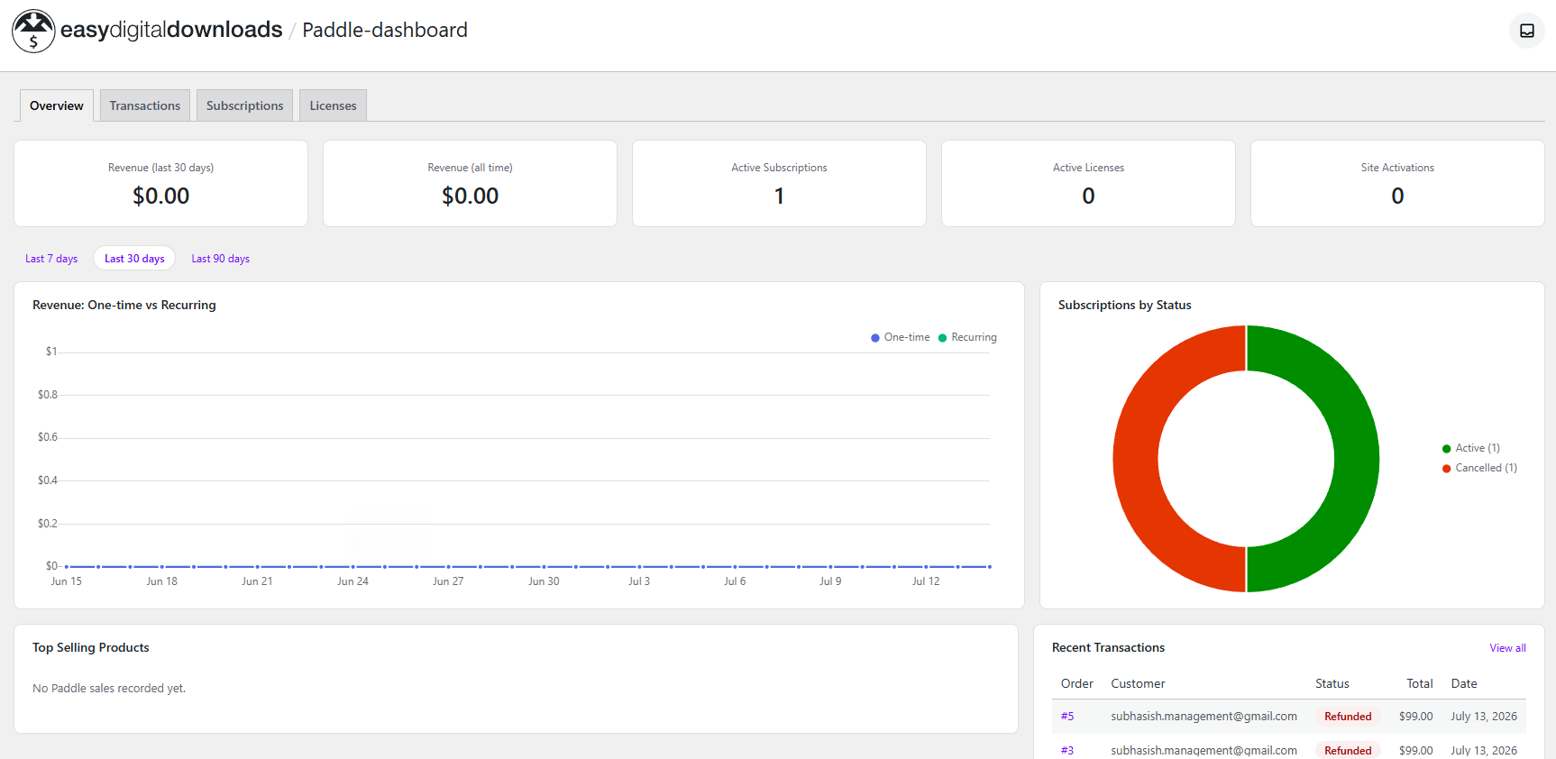Open the inbox notifications icon

coord(1527,31)
